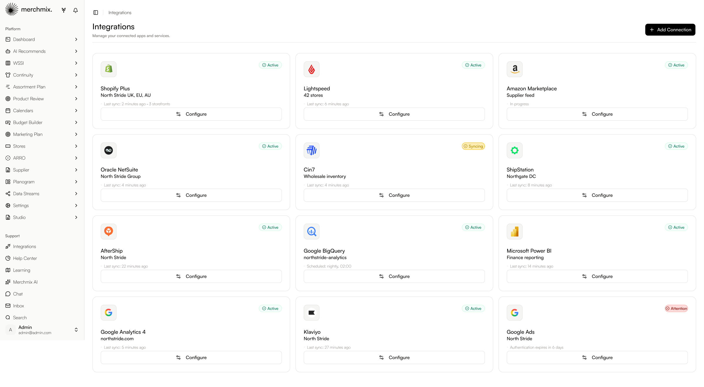
Task: Click the Add Connection button
Action: (670, 30)
